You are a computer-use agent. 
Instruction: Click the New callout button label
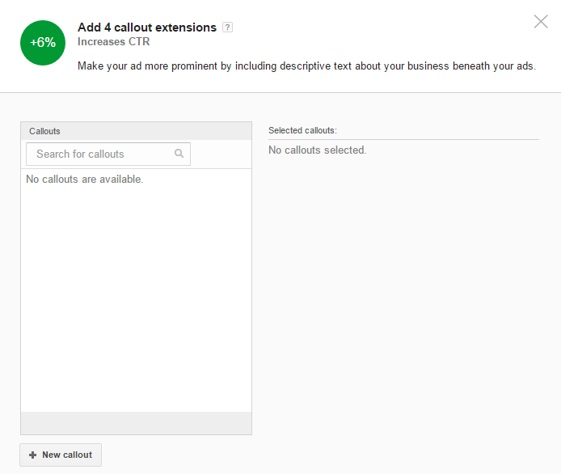(67, 455)
